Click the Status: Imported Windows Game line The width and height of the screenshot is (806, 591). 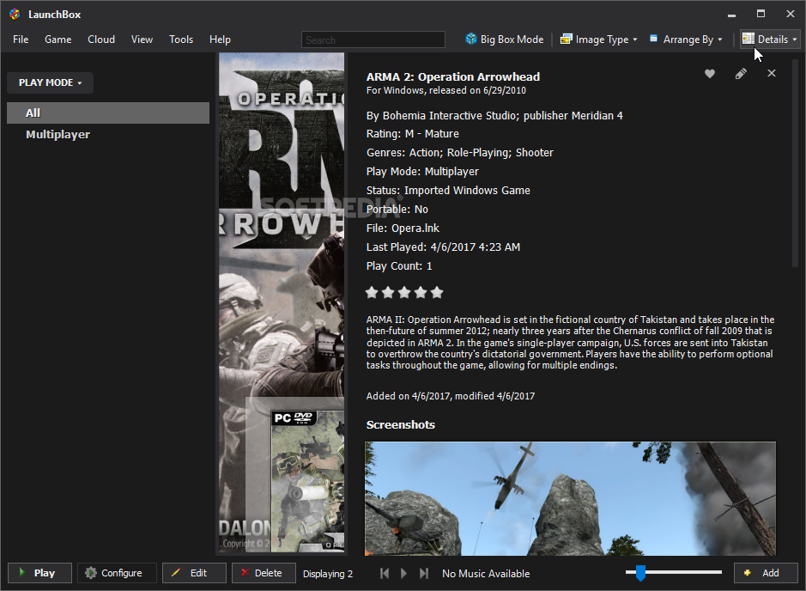[x=448, y=191]
